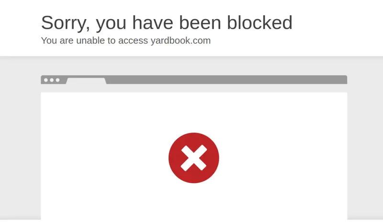The width and height of the screenshot is (383, 223).
Task: Click the red error circle icon
Action: click(x=194, y=158)
